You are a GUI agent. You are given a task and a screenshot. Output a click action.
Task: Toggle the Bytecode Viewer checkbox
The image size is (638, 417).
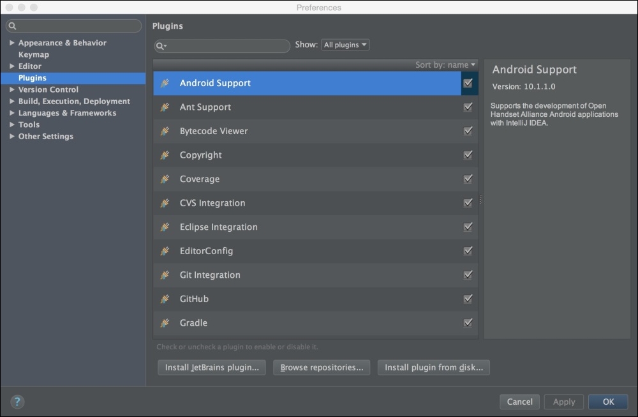point(468,131)
